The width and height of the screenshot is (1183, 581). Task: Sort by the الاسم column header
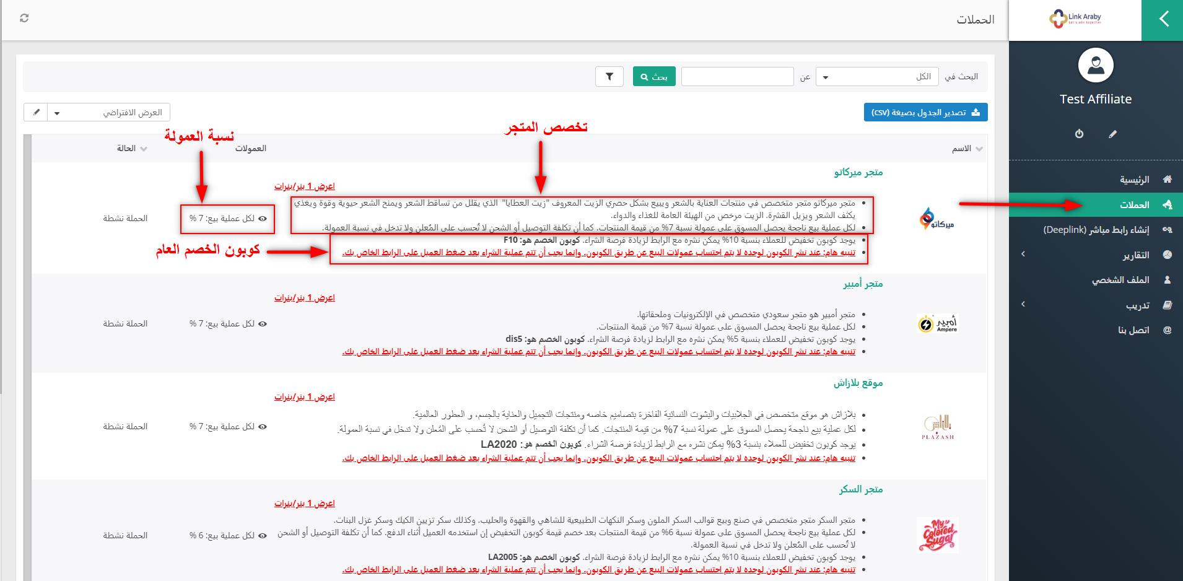[967, 149]
